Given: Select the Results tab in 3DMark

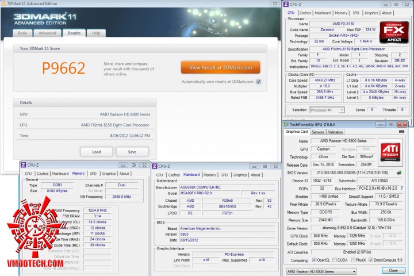Looking at the screenshot, I should (x=74, y=33).
